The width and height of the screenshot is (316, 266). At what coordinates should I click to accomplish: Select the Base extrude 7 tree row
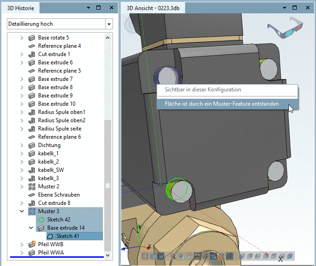coord(56,79)
